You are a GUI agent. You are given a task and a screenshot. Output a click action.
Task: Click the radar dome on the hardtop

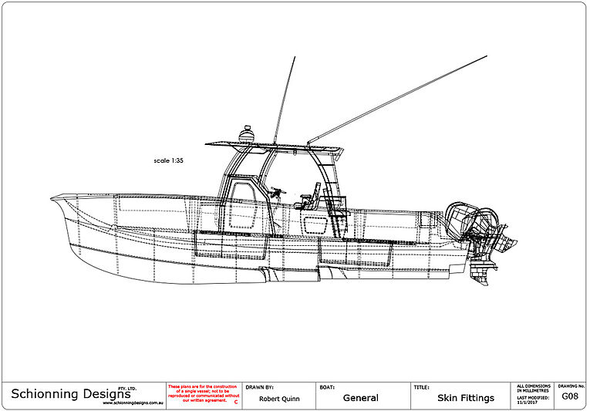246,134
